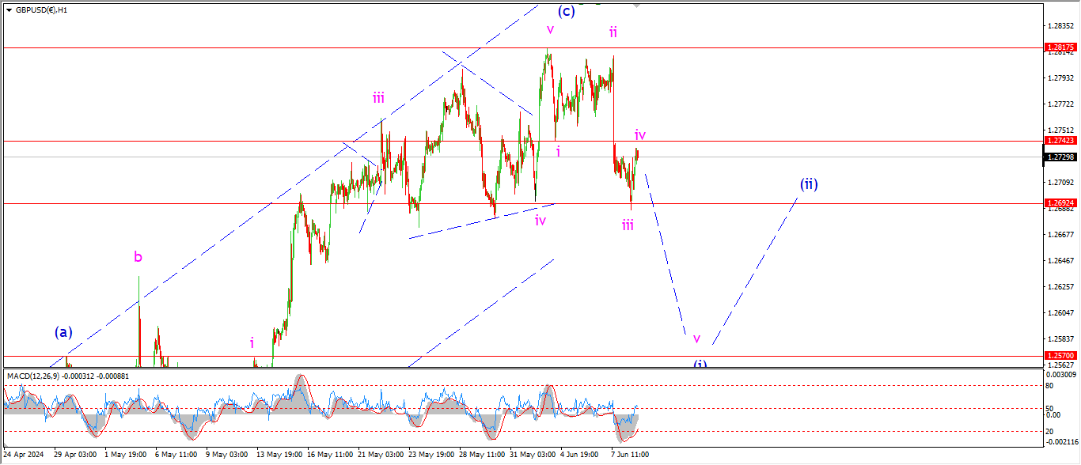Select the red 1.27423 price level tag

(1060, 141)
